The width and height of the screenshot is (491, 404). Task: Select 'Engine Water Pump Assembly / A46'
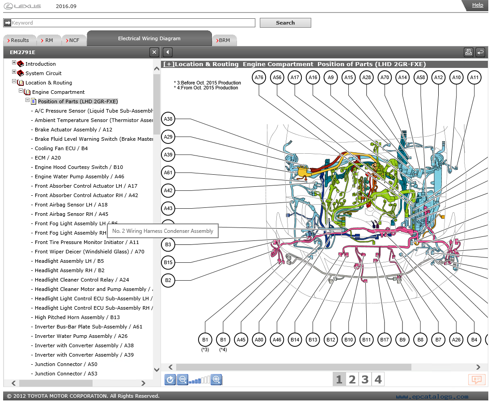(x=79, y=177)
